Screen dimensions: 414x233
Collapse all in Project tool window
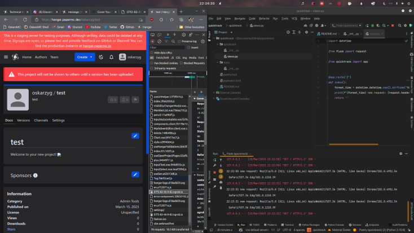300,32
